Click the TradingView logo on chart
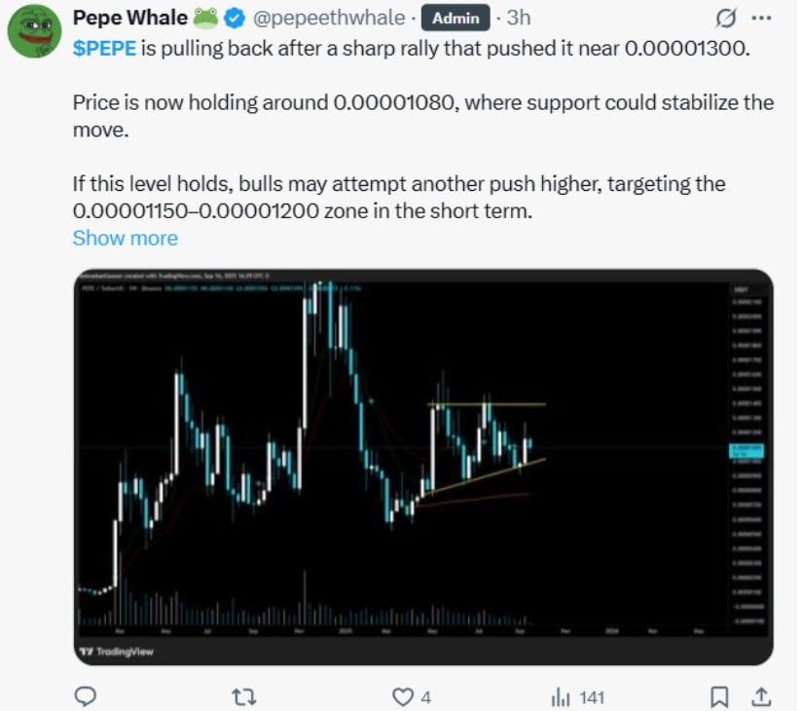 click(x=117, y=652)
